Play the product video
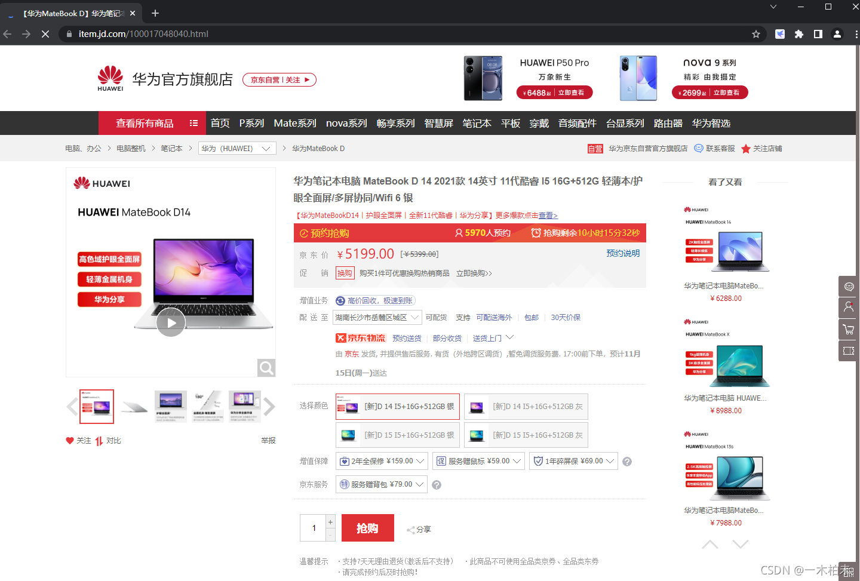Viewport: 860px width, 581px height. [171, 322]
